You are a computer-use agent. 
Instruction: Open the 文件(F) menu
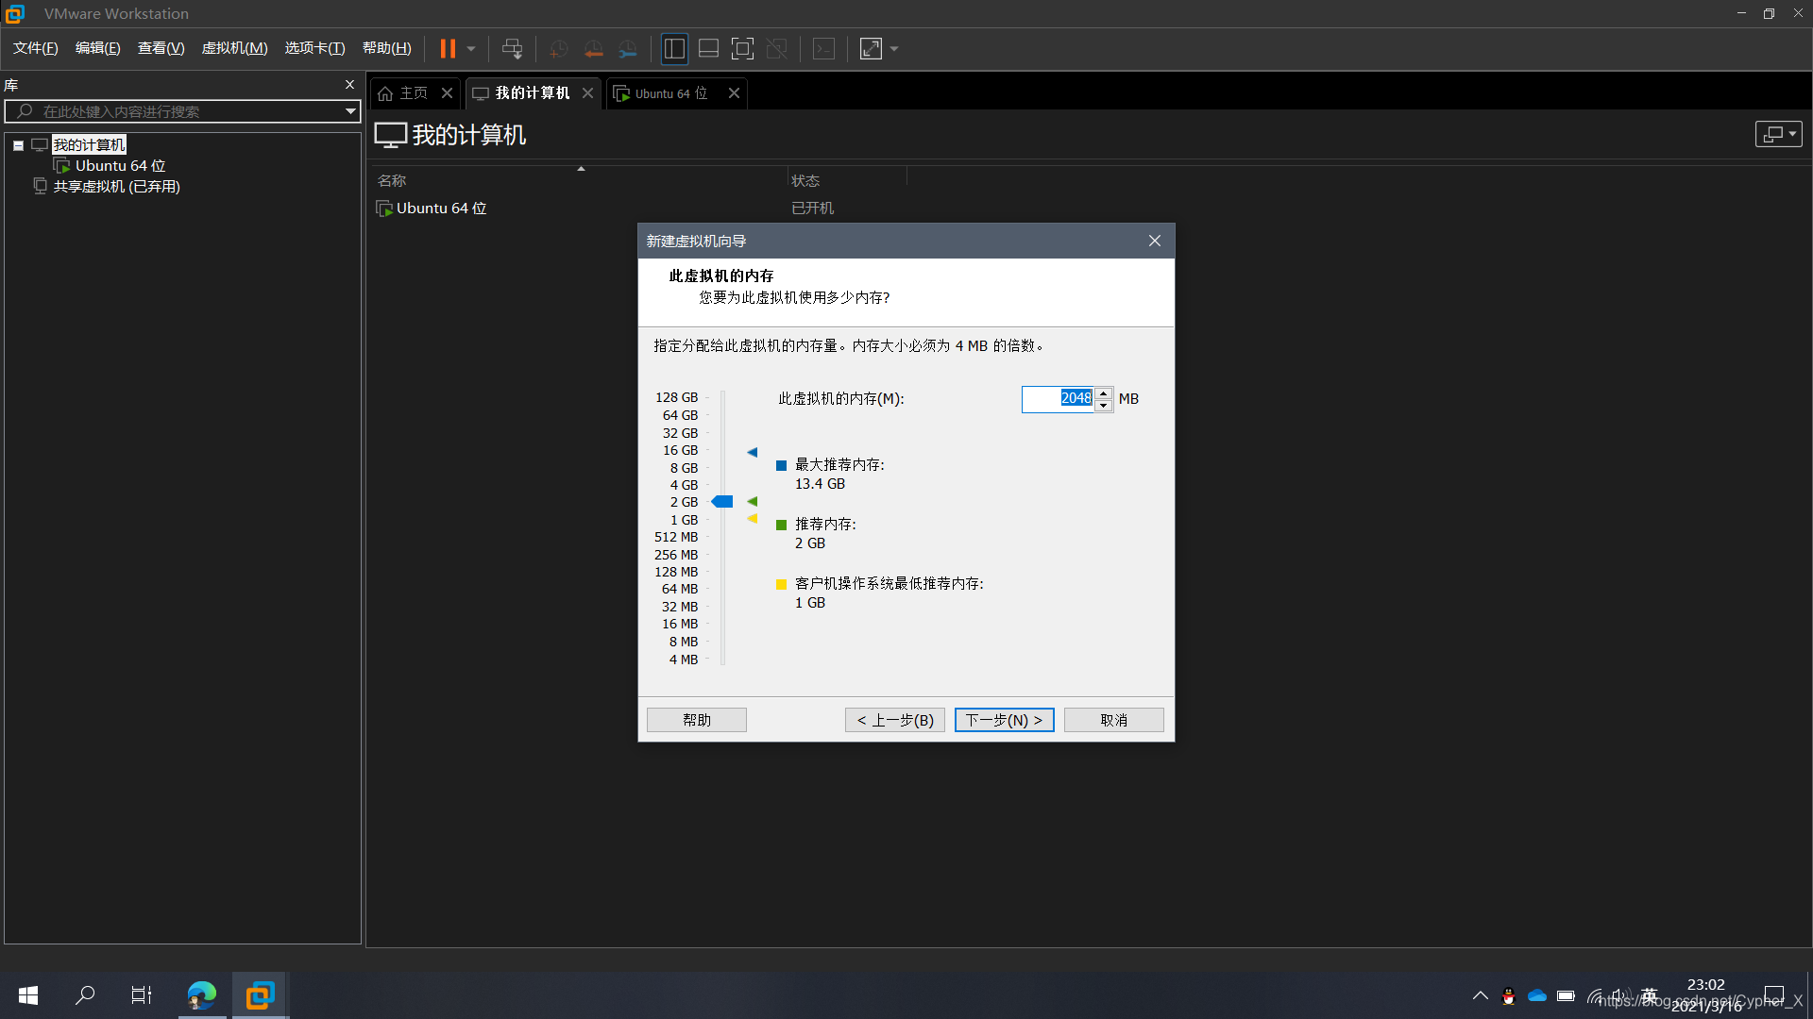[36, 48]
